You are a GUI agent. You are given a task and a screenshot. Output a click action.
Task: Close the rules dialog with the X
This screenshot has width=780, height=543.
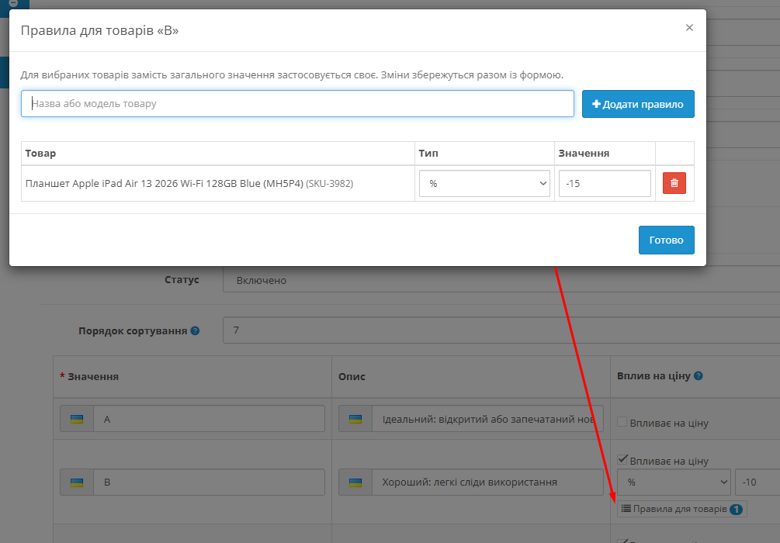coord(689,27)
